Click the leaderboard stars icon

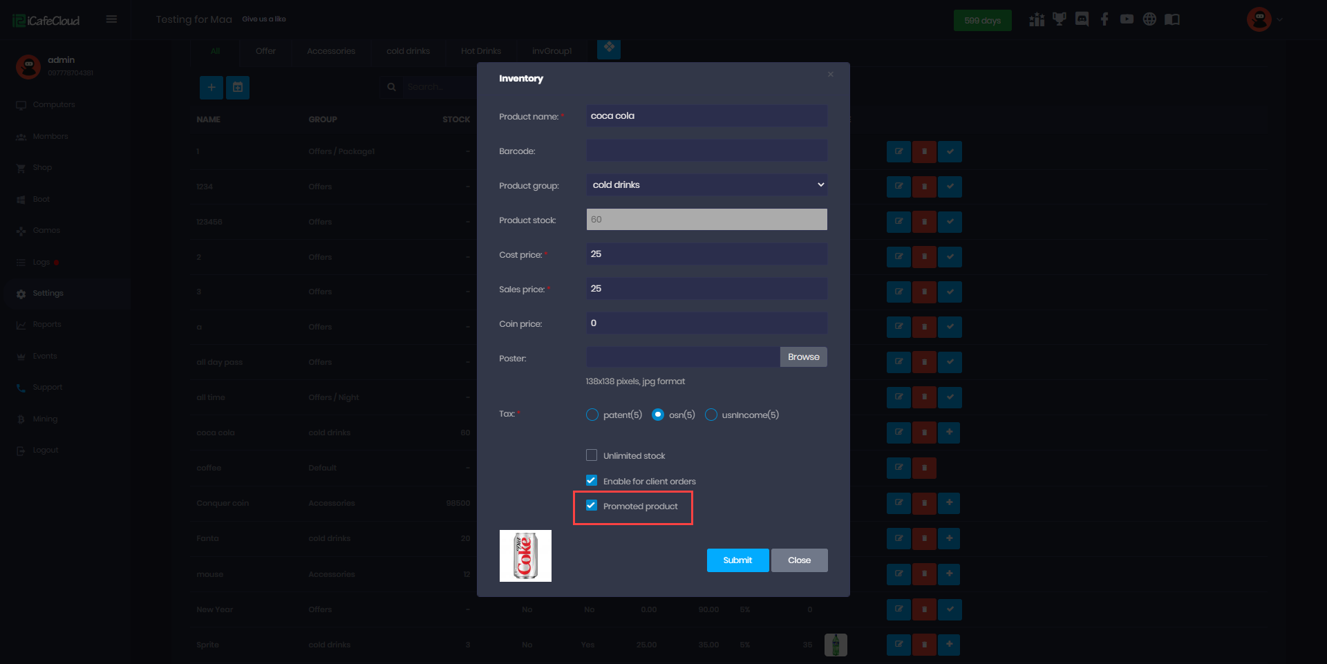pos(1037,19)
